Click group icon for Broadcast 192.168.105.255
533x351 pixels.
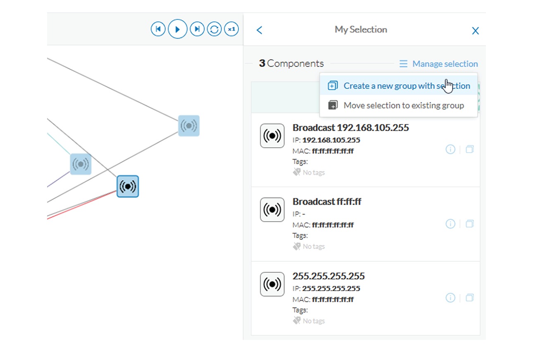469,150
